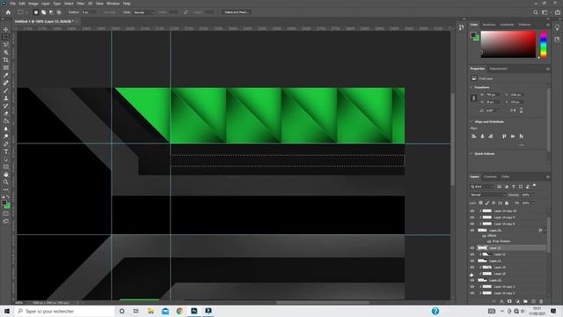This screenshot has width=563, height=317.
Task: Click filter for type layers icon
Action: (514, 187)
